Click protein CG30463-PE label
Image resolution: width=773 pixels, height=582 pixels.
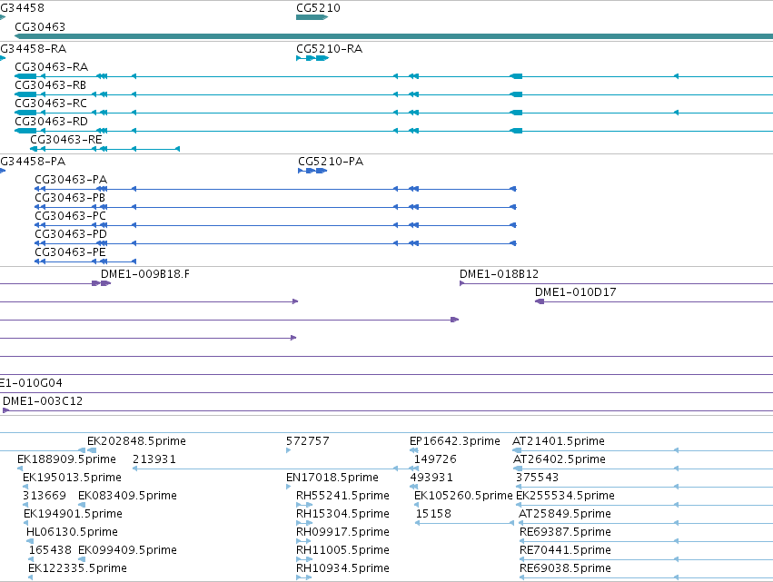[70, 252]
